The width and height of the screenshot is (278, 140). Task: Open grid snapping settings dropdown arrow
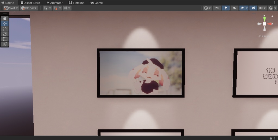[x=60, y=8]
